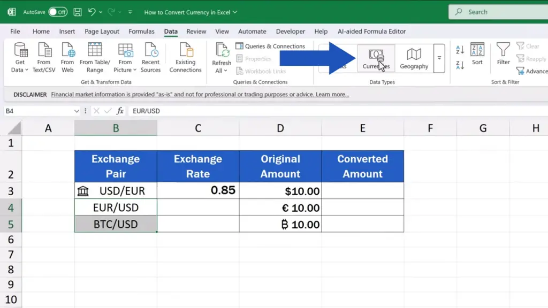548x308 pixels.
Task: Expand the workbook title dropdown
Action: coord(235,12)
